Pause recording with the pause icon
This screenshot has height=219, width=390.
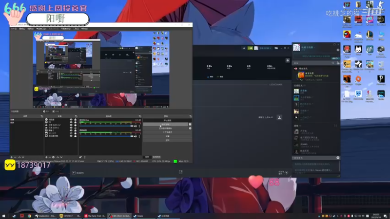click(190, 125)
